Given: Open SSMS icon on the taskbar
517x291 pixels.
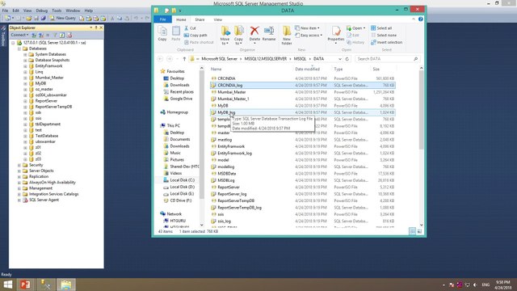Looking at the screenshot, I should tap(45, 285).
